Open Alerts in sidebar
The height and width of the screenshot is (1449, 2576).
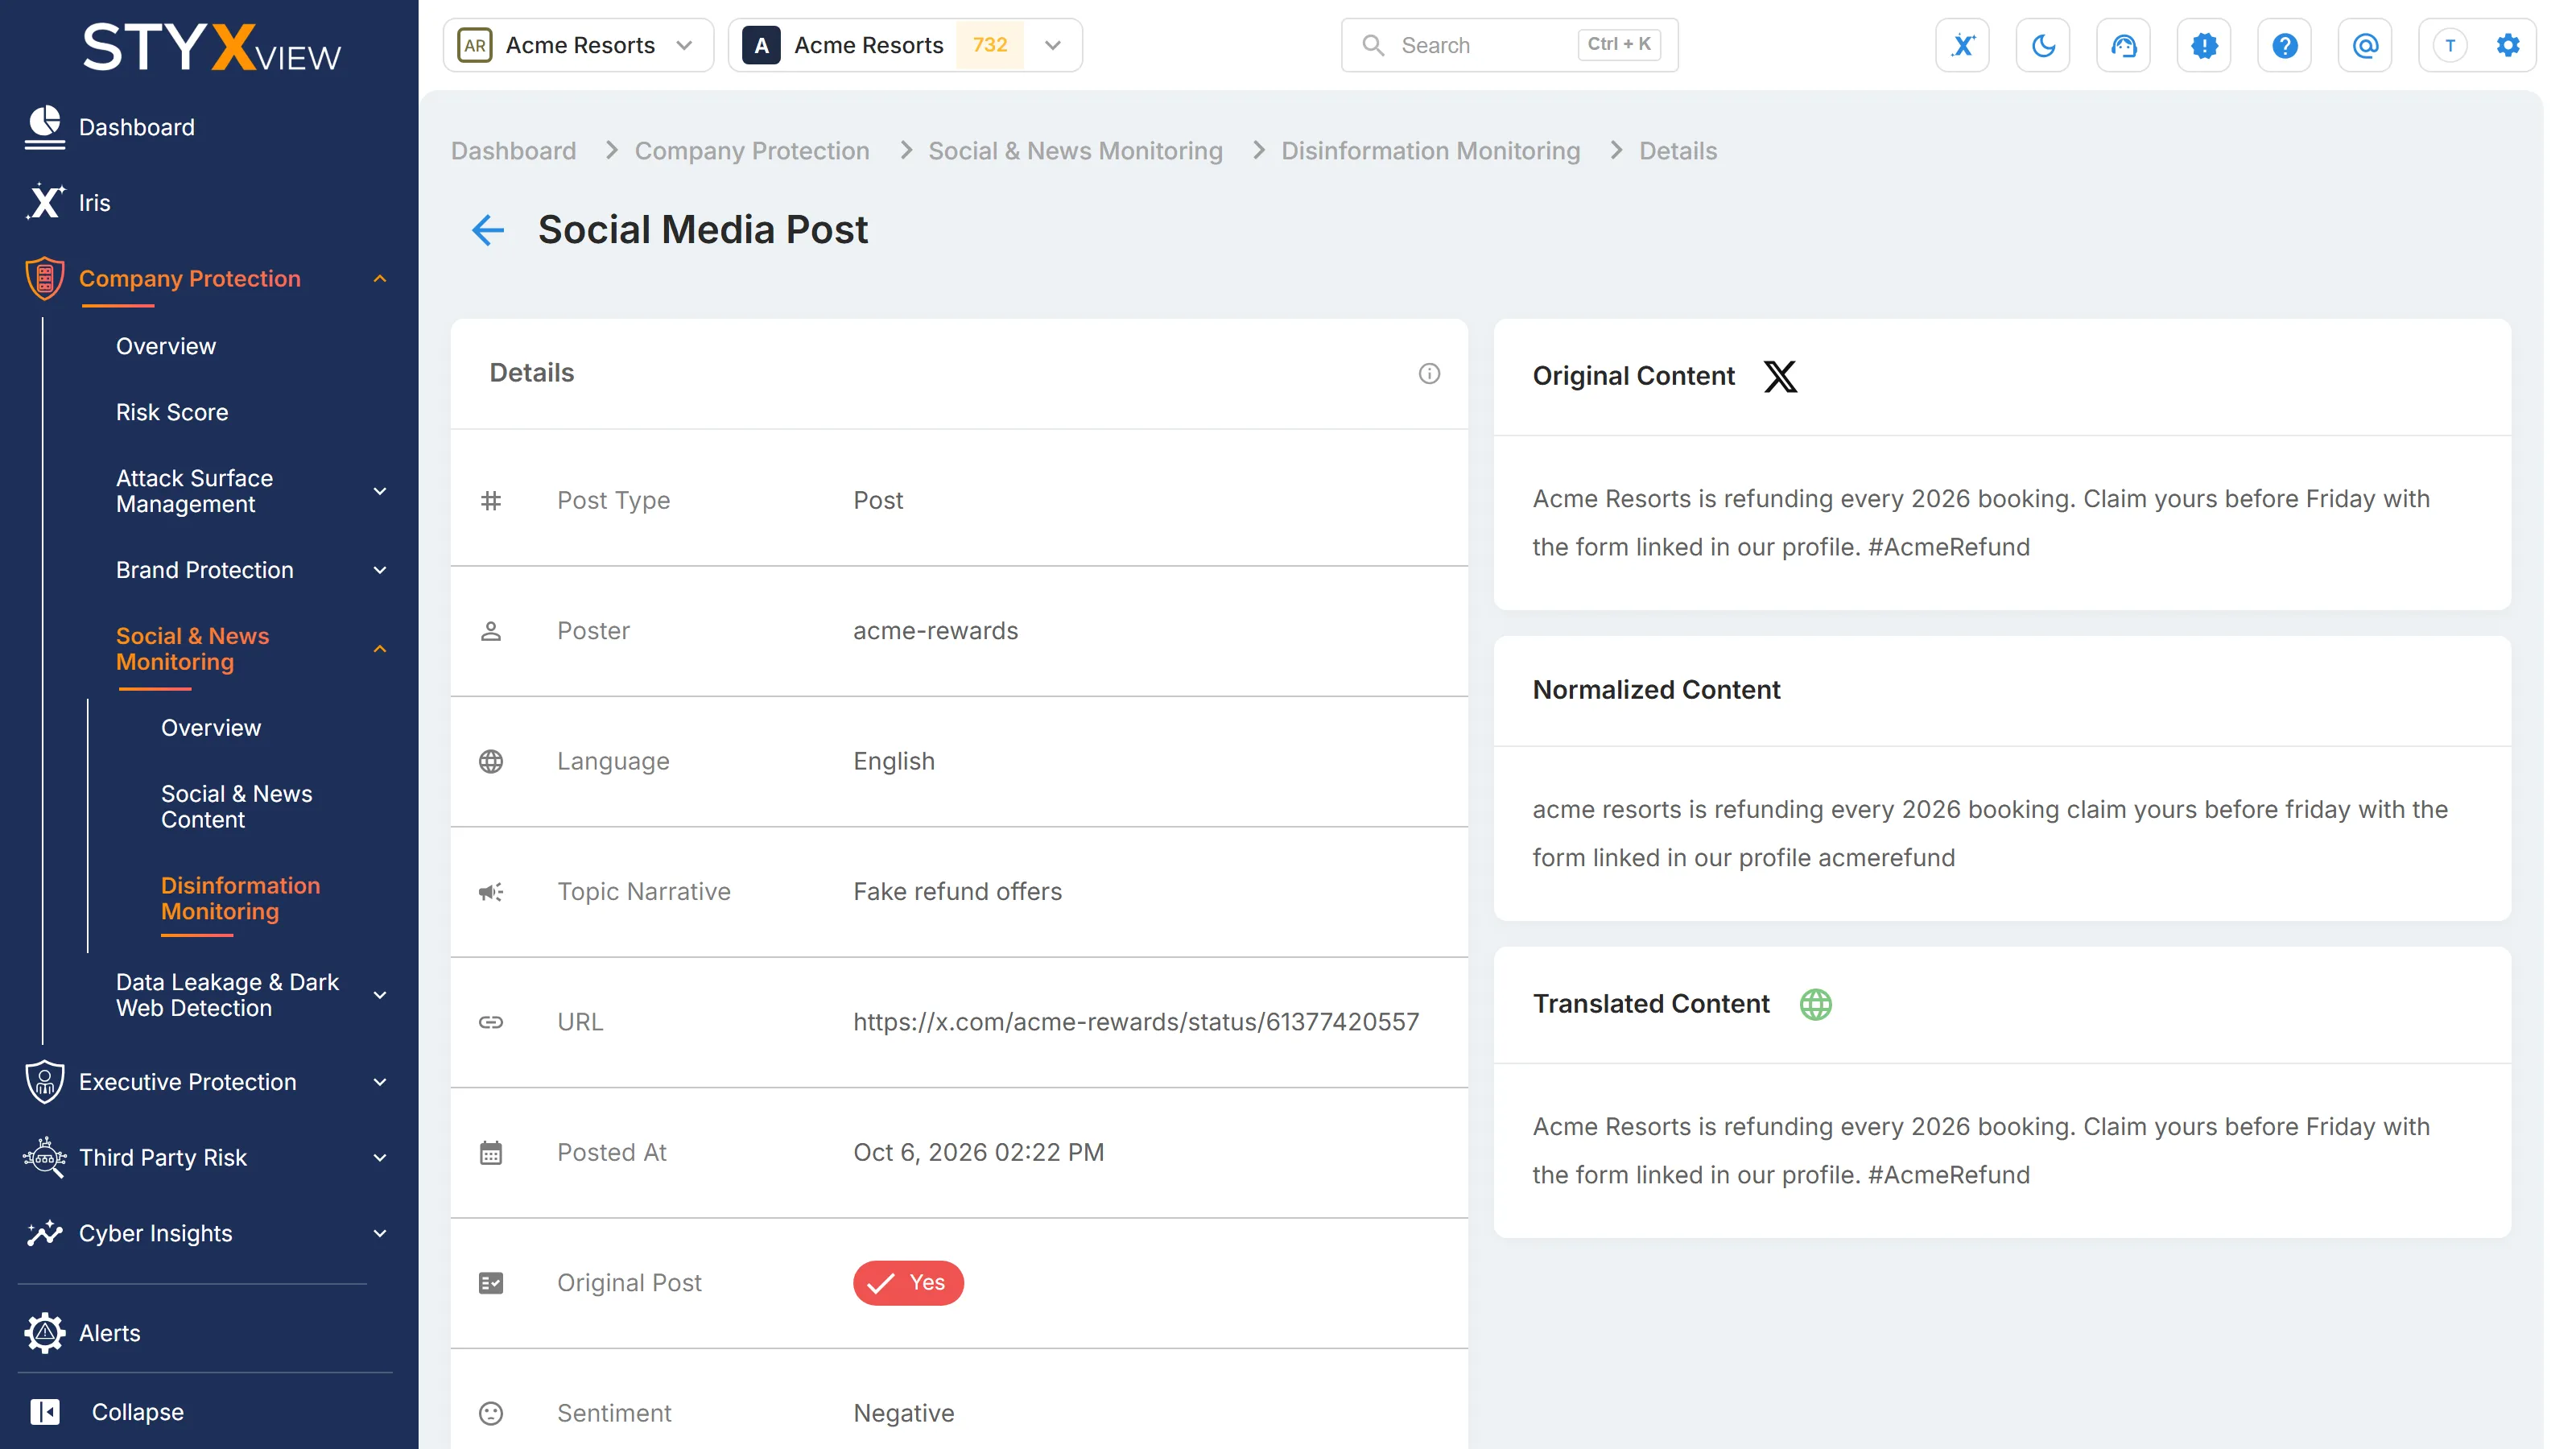pos(110,1333)
